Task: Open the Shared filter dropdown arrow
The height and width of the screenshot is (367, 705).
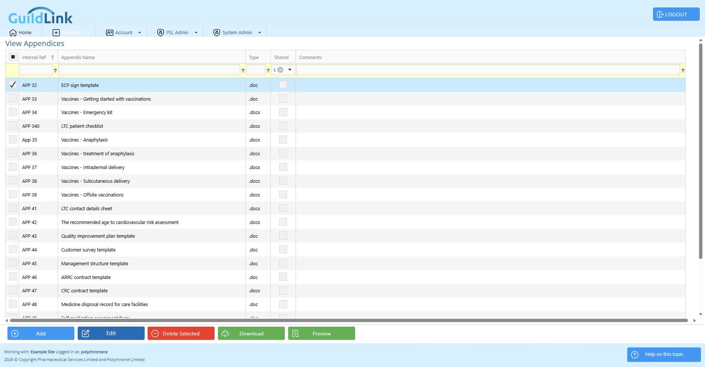Action: (290, 70)
